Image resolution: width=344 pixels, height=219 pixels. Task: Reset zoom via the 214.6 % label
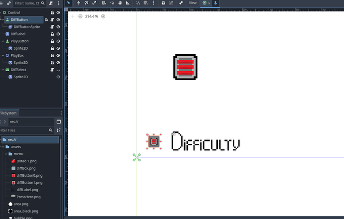92,16
